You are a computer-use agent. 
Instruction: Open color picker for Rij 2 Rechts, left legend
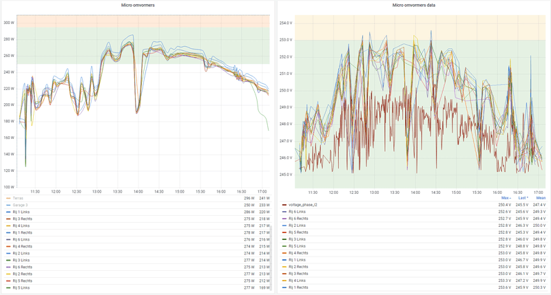(x=8, y=274)
